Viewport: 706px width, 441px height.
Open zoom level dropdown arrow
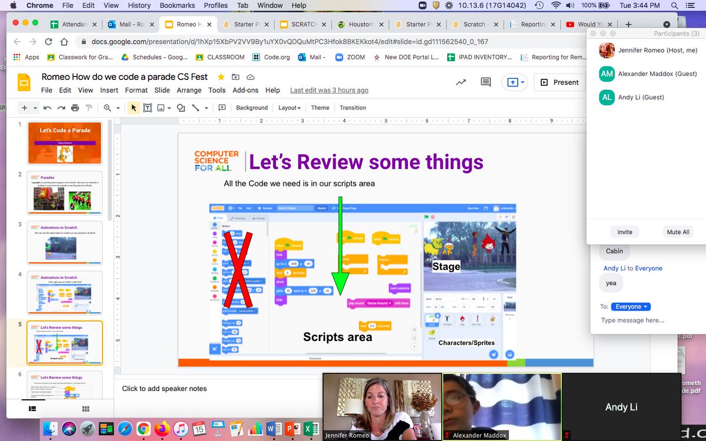click(x=118, y=108)
